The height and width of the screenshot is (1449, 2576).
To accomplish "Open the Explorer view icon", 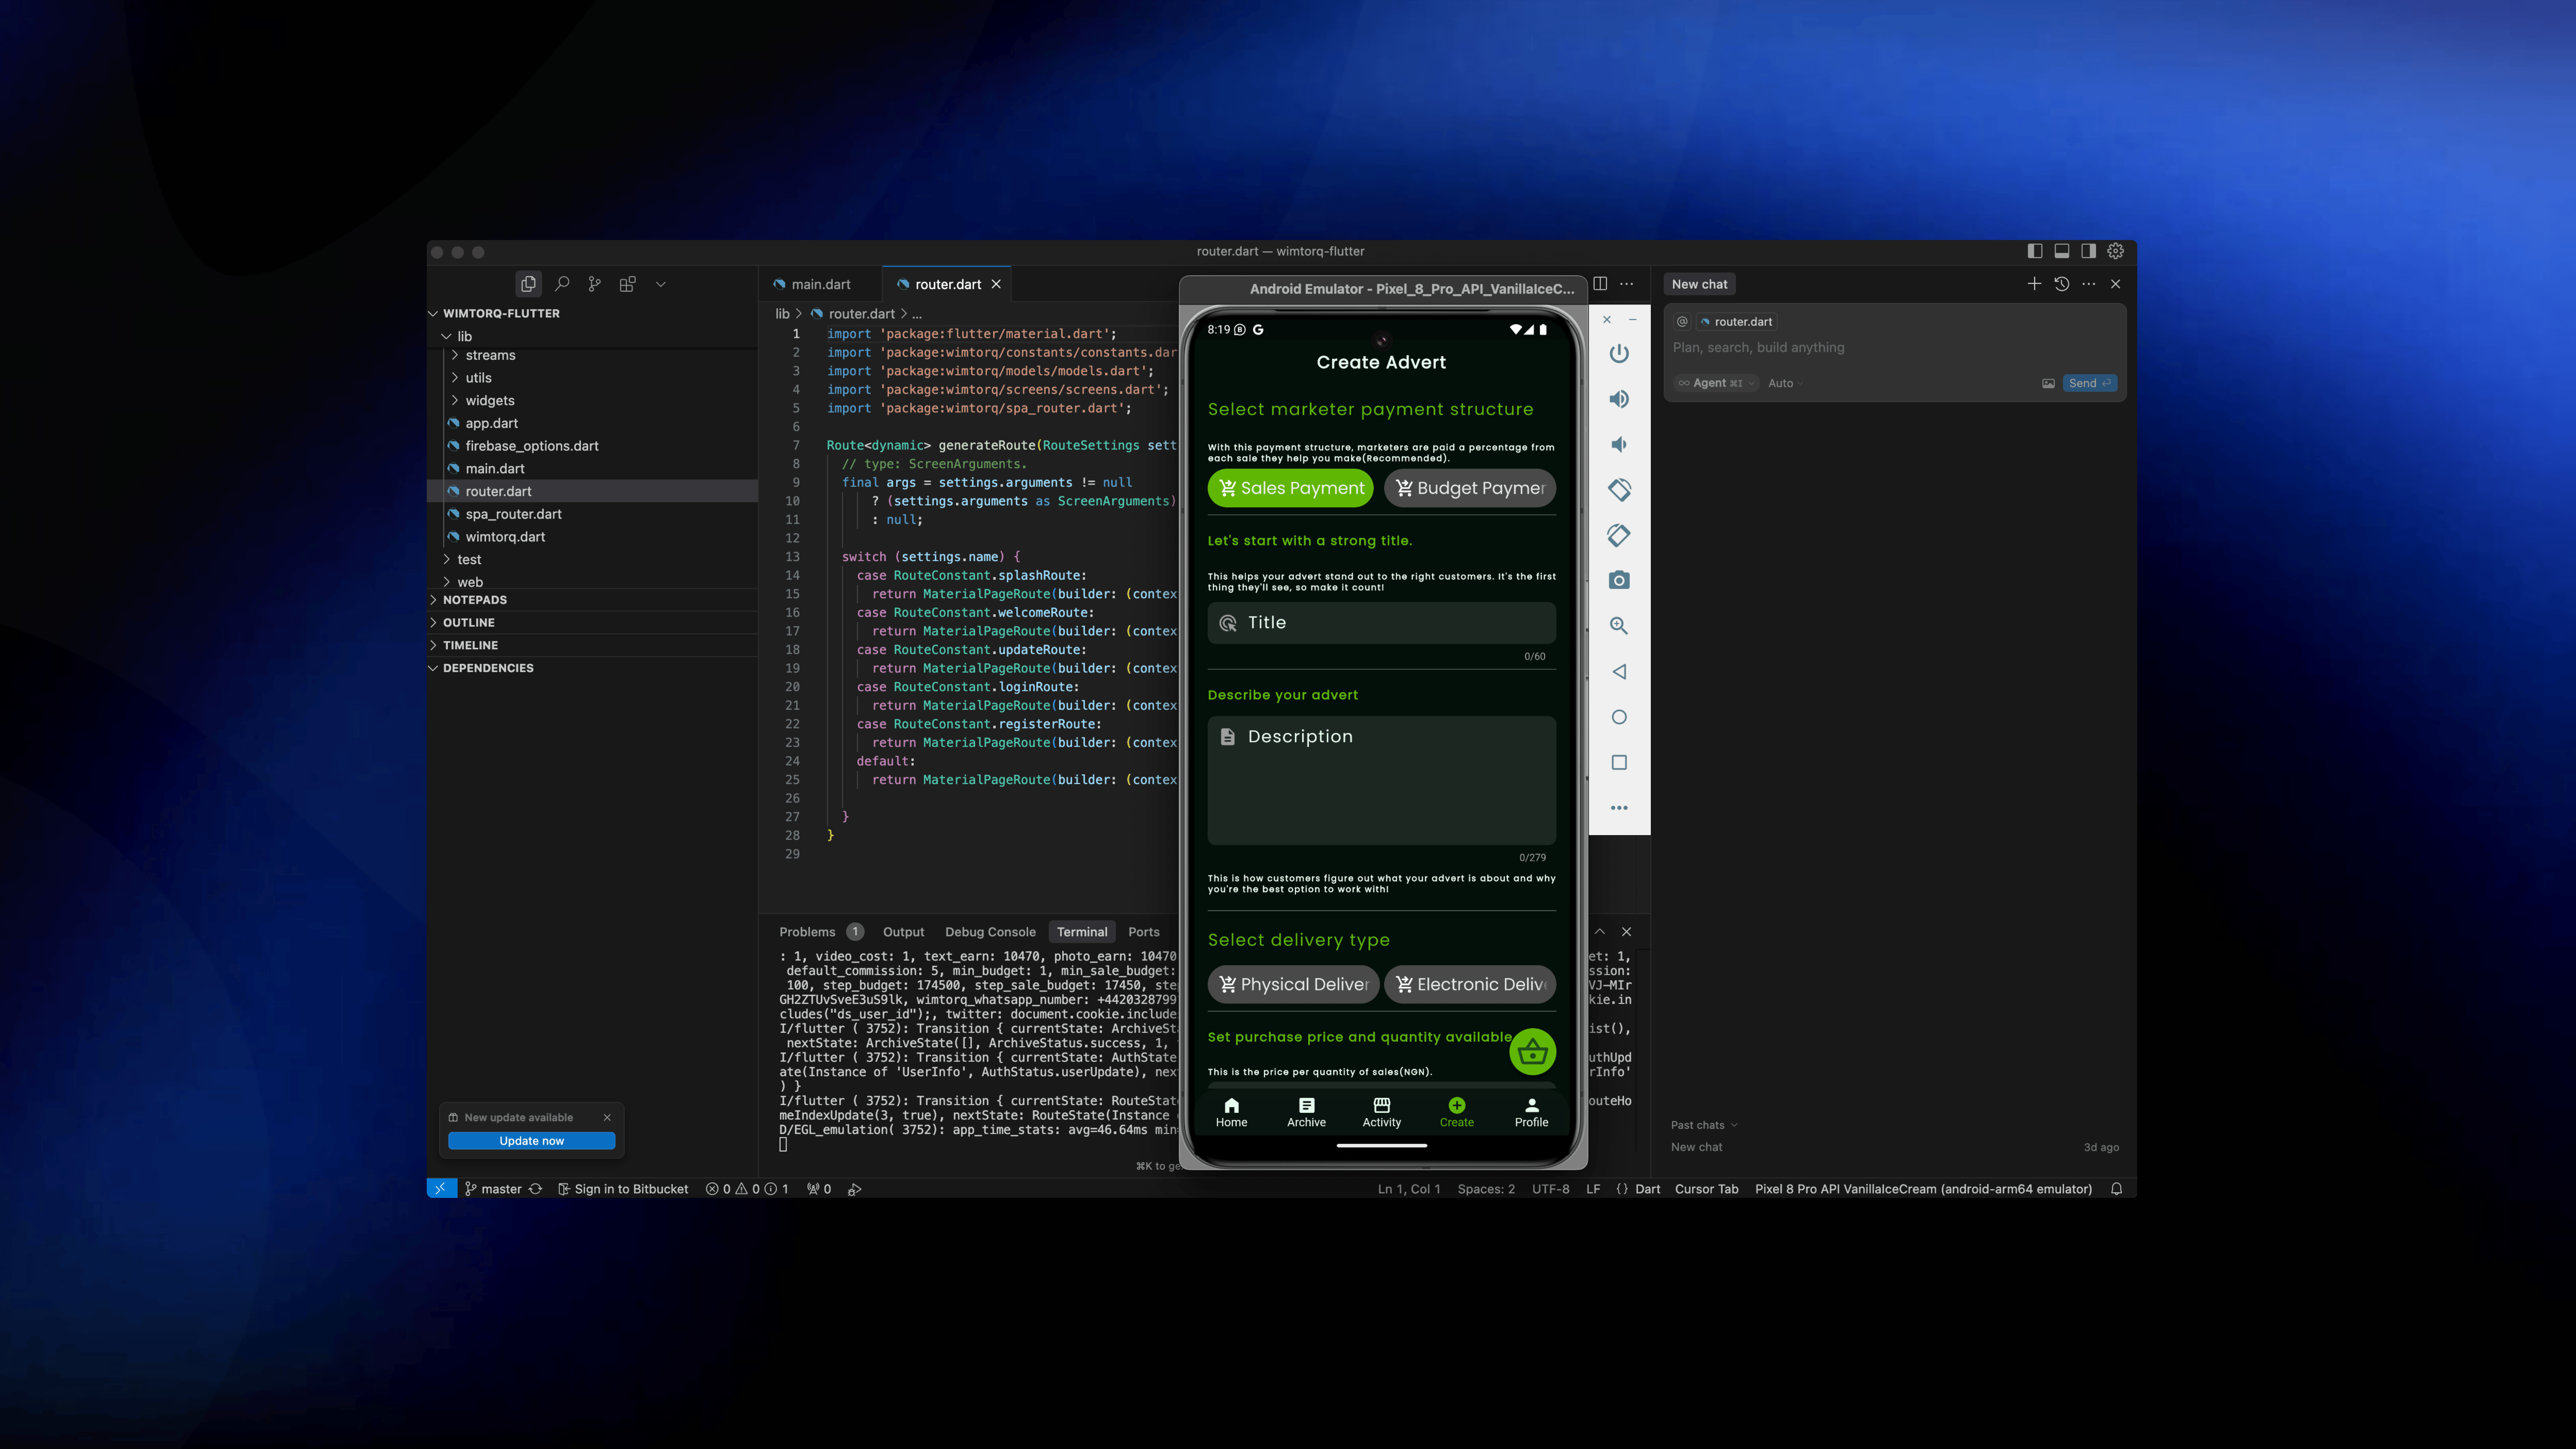I will tap(528, 284).
